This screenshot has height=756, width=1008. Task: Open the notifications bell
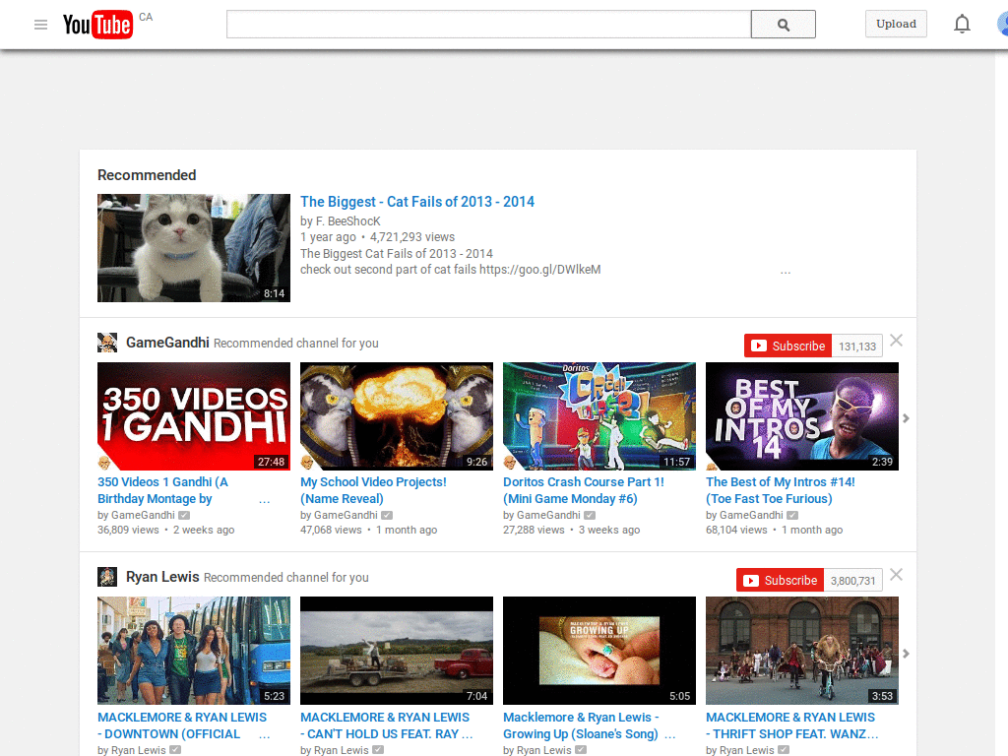click(962, 25)
